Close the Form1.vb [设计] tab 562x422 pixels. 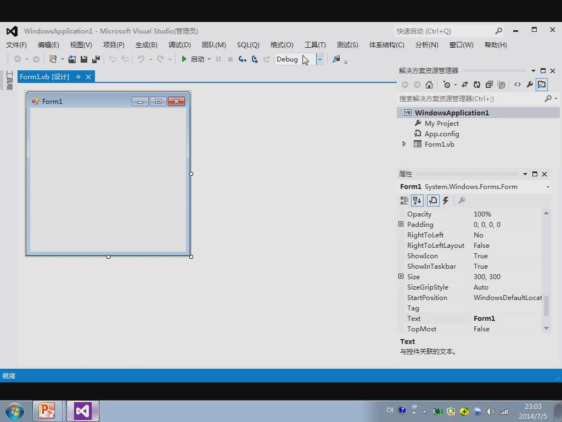pyautogui.click(x=88, y=77)
